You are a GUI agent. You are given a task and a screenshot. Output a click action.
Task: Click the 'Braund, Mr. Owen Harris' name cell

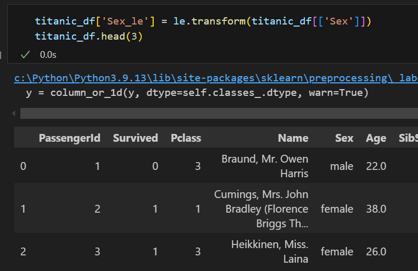(265, 166)
